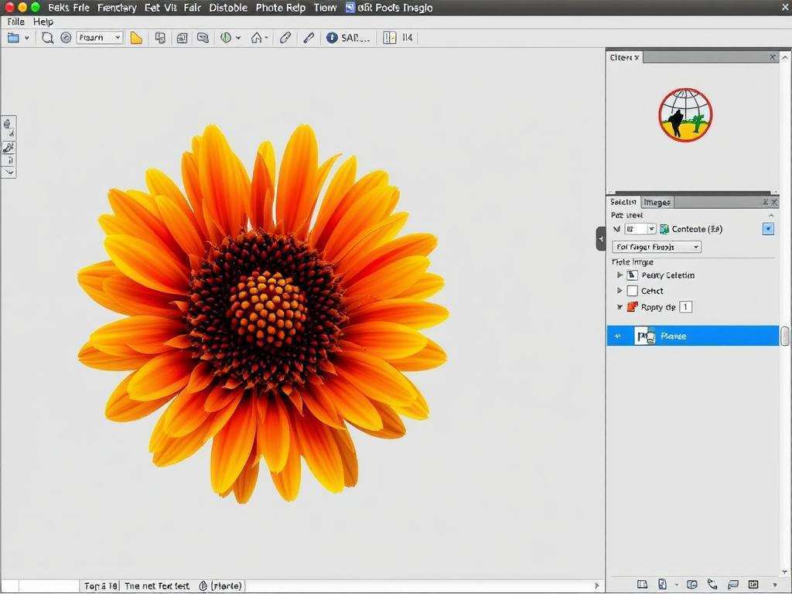Expand the Peatty Seletim tree item
The height and width of the screenshot is (594, 792).
pyautogui.click(x=620, y=275)
